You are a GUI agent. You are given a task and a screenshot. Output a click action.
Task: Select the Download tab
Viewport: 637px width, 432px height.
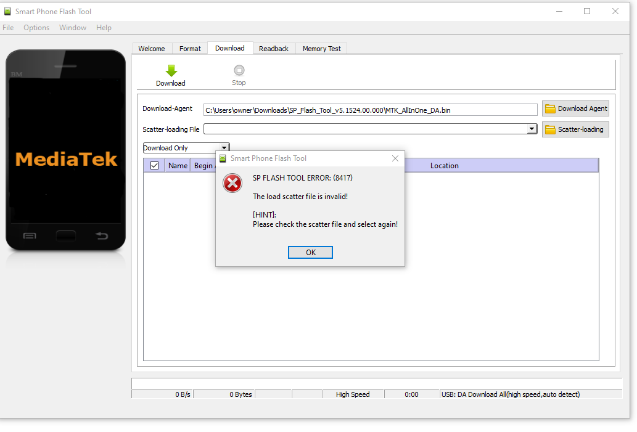click(x=230, y=48)
